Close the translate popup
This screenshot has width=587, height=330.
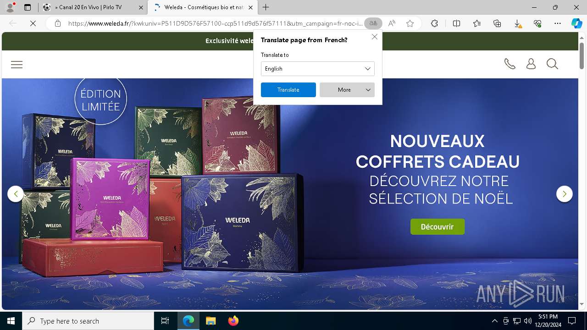pyautogui.click(x=375, y=37)
